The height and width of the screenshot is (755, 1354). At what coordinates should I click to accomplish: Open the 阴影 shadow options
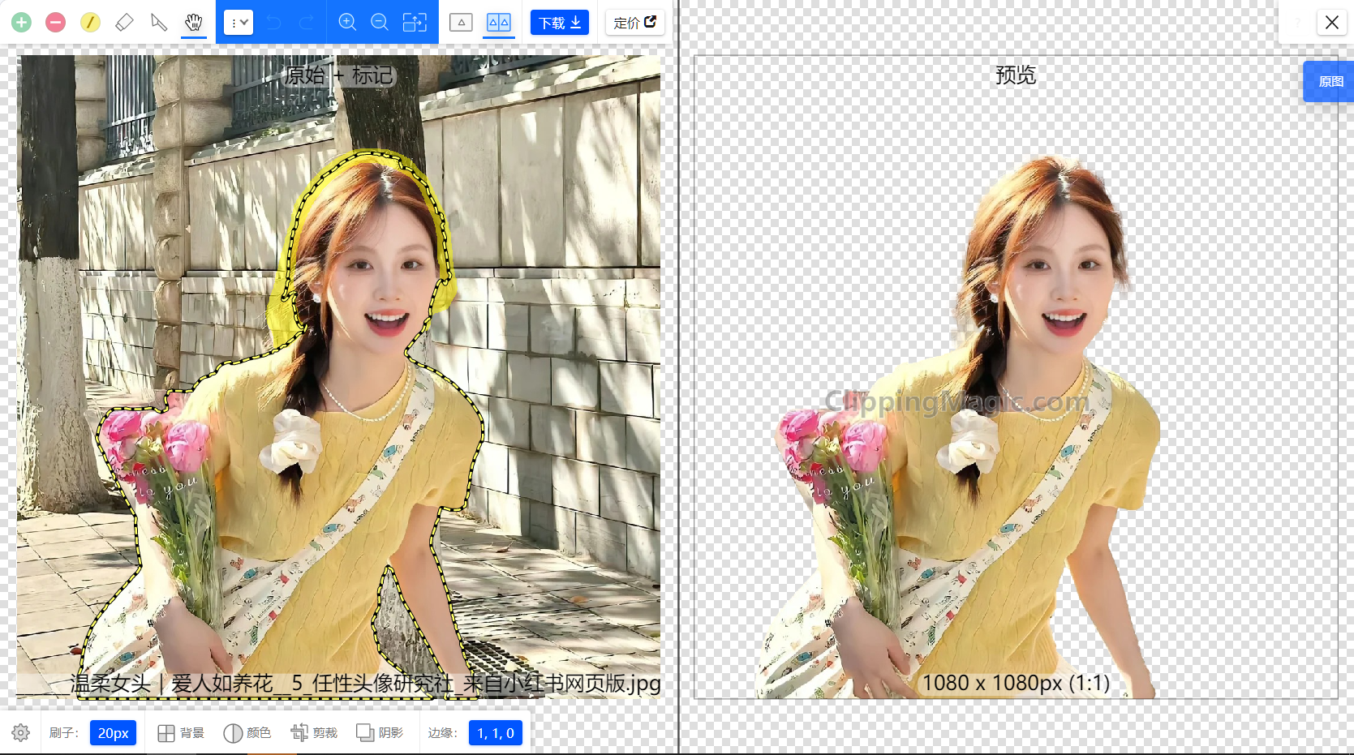click(x=380, y=733)
